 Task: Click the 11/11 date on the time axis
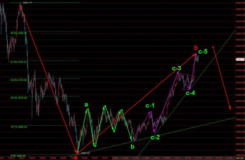coord(177,158)
